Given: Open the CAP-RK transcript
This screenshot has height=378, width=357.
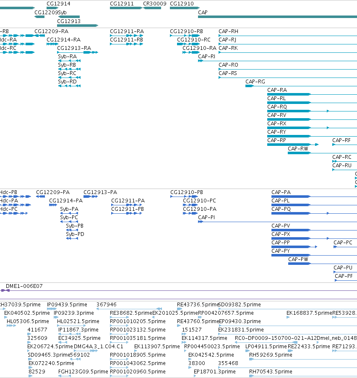Looking at the screenshot, I should [x=228, y=48].
